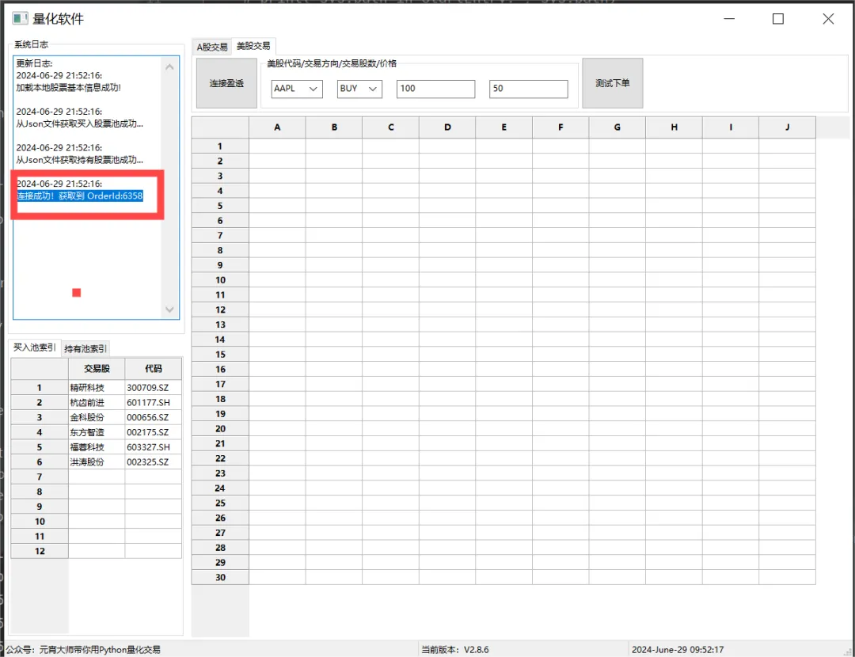Select the 精研科技 cell
The width and height of the screenshot is (855, 657).
(x=97, y=388)
